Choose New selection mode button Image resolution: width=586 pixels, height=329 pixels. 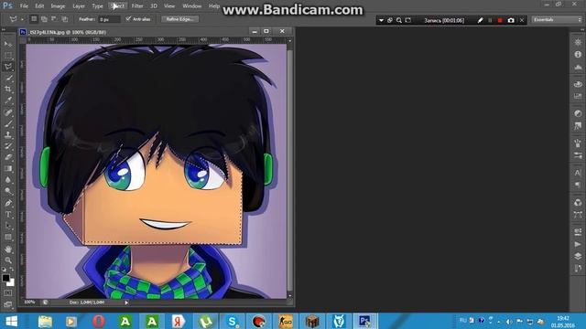pyautogui.click(x=34, y=19)
